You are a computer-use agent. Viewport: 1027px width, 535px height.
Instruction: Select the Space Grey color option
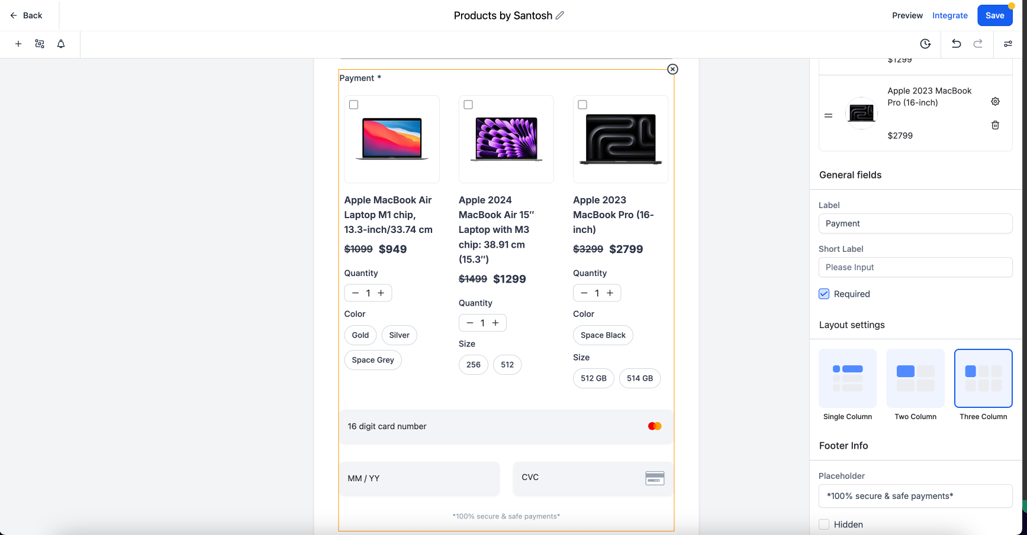point(373,360)
